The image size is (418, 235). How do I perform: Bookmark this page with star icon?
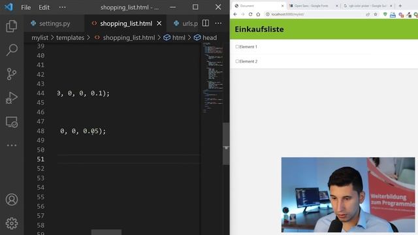376,14
